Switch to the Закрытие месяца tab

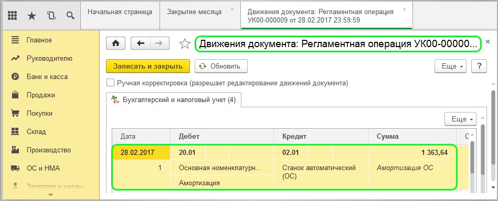coord(194,12)
